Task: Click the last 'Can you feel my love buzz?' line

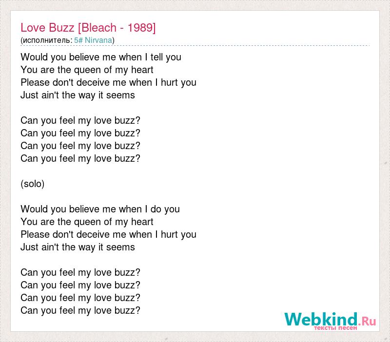Action: 80,310
